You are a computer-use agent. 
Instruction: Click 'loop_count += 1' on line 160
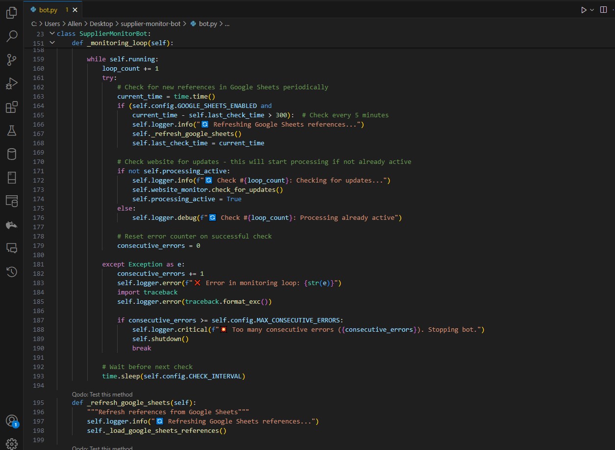tap(130, 68)
